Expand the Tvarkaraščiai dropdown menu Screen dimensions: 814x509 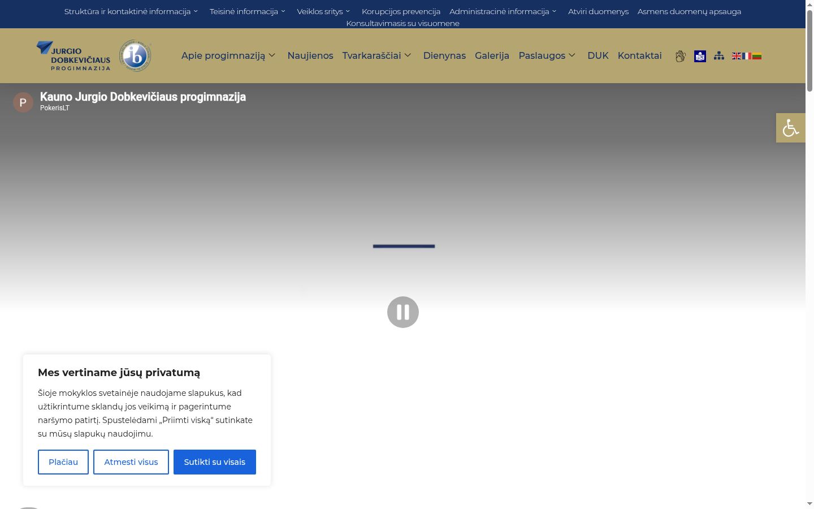pyautogui.click(x=377, y=55)
